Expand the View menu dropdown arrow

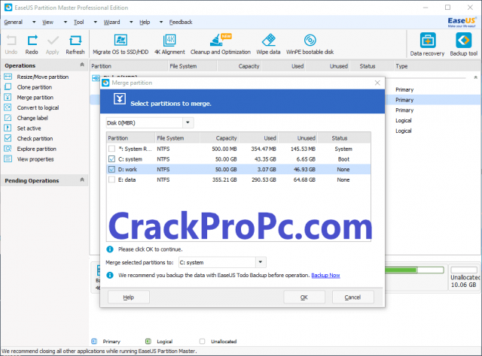click(x=66, y=22)
